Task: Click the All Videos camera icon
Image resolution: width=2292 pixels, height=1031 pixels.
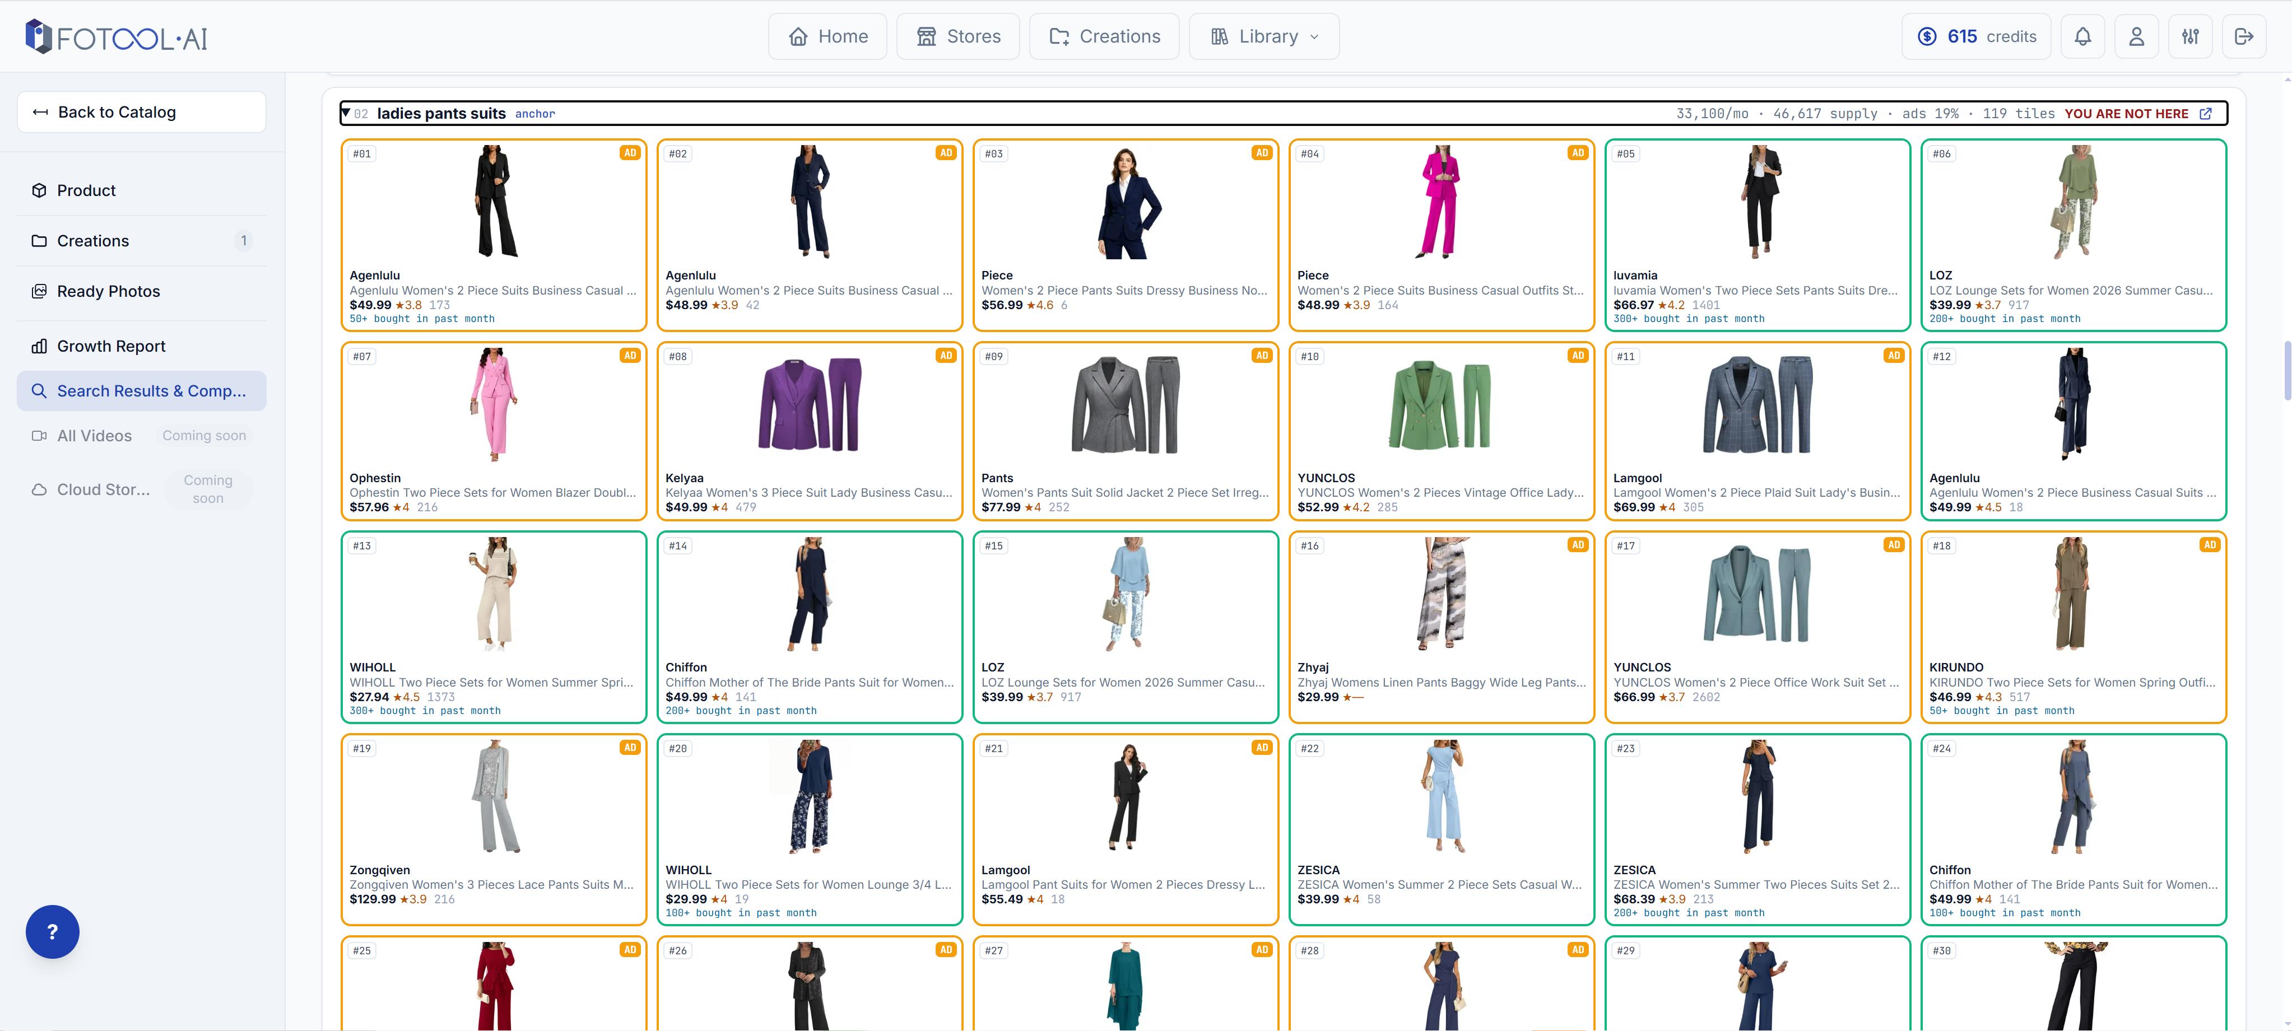Action: pos(39,436)
